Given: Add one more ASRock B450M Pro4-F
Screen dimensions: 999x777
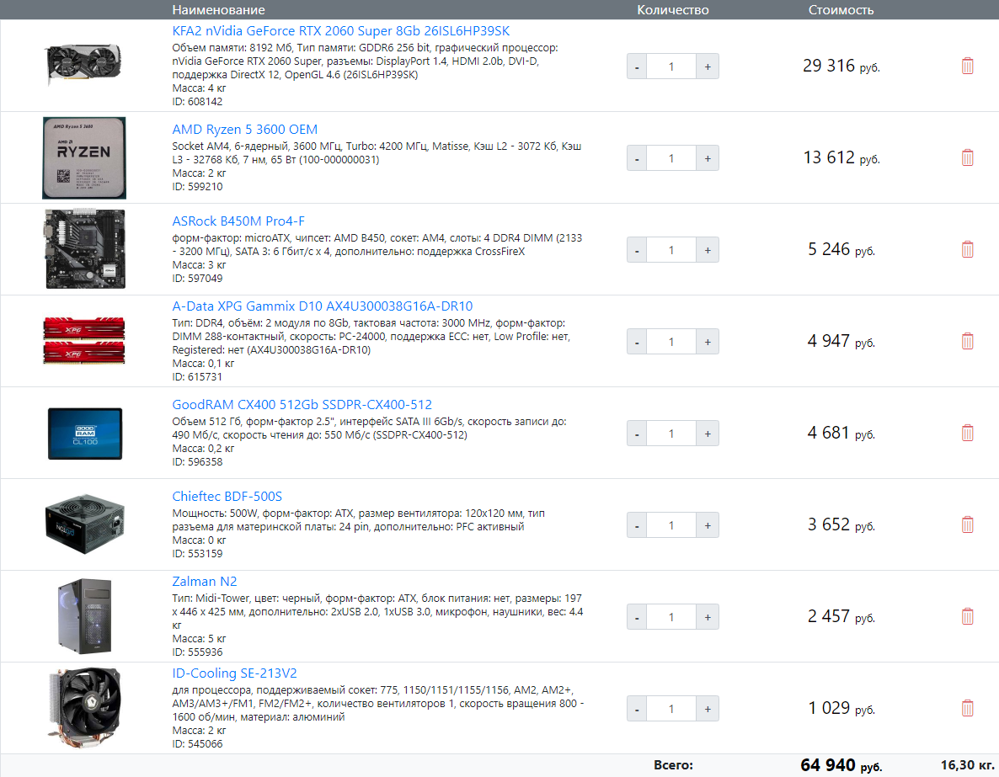Looking at the screenshot, I should 708,250.
